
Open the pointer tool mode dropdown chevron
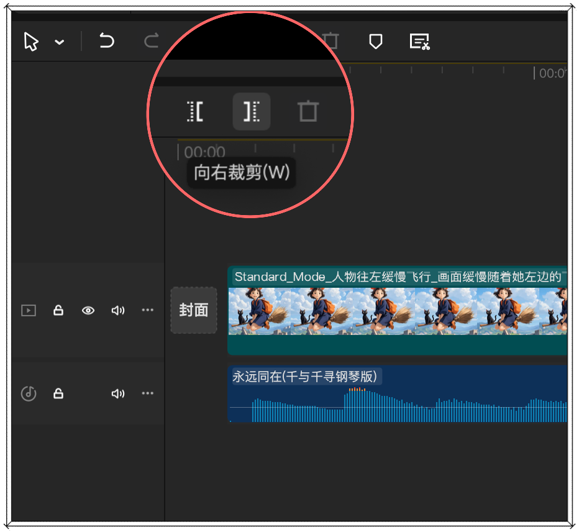60,42
